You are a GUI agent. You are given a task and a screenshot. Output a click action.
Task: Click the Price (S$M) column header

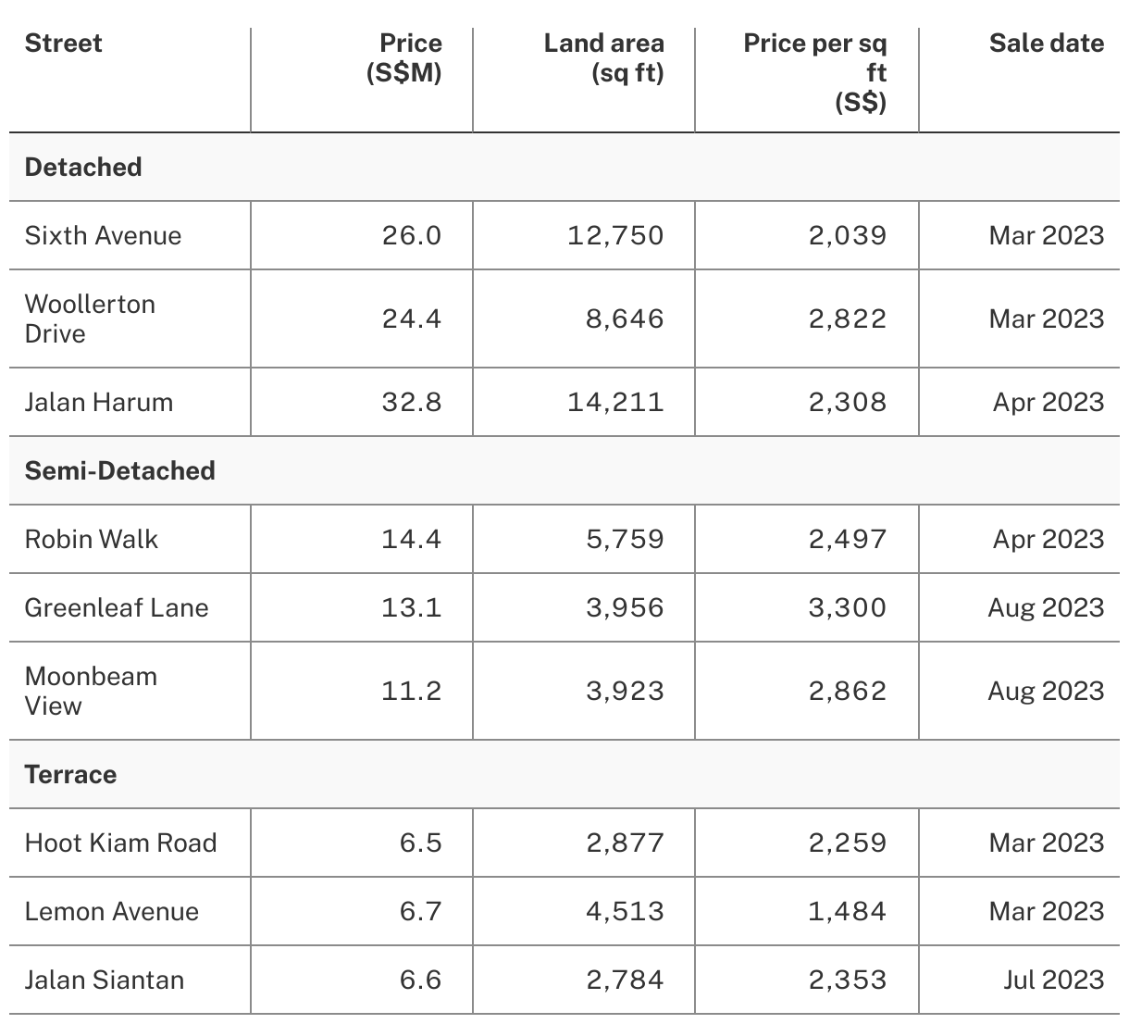[403, 57]
